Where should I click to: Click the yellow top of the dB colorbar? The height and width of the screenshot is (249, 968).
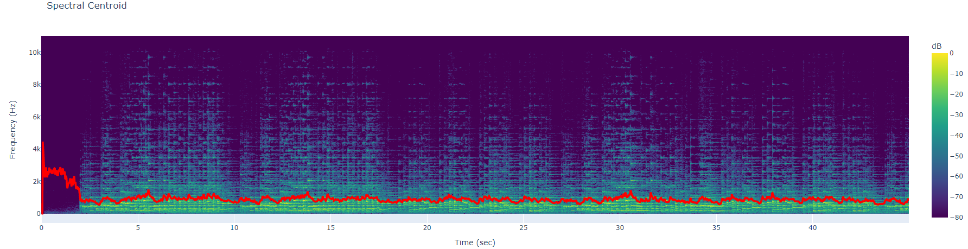939,55
